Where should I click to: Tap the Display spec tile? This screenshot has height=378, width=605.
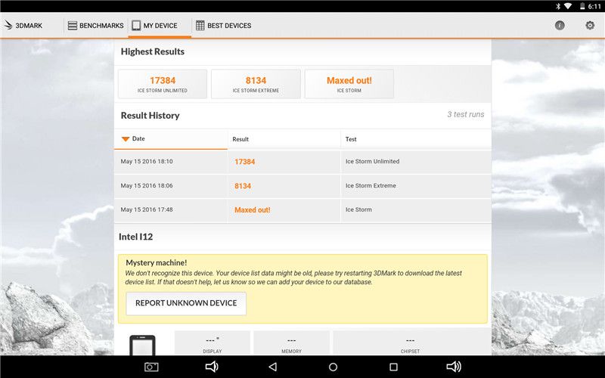(x=213, y=343)
